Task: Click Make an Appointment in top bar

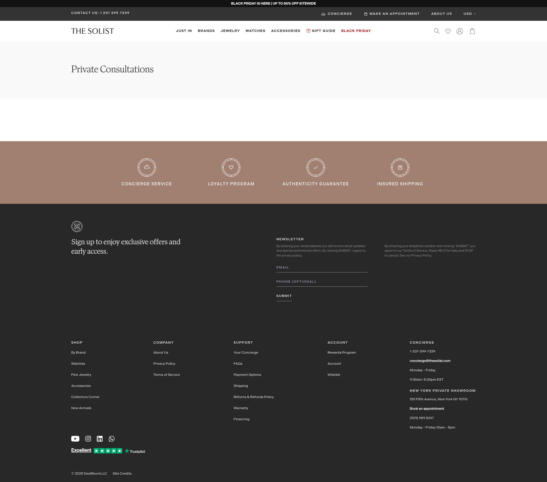Action: 392,14
